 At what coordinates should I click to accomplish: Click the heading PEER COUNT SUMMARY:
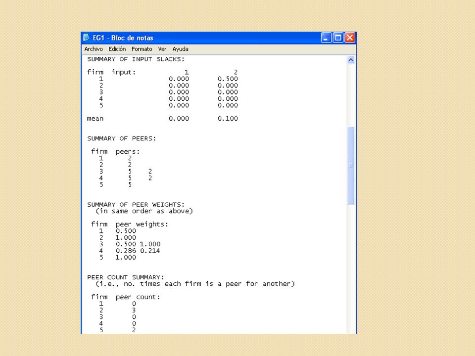125,277
